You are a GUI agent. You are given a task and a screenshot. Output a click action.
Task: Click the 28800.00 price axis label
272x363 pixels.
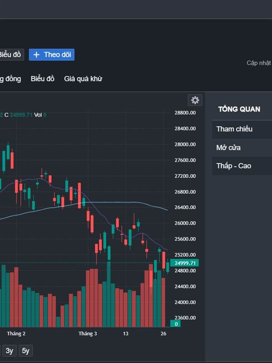point(185,113)
